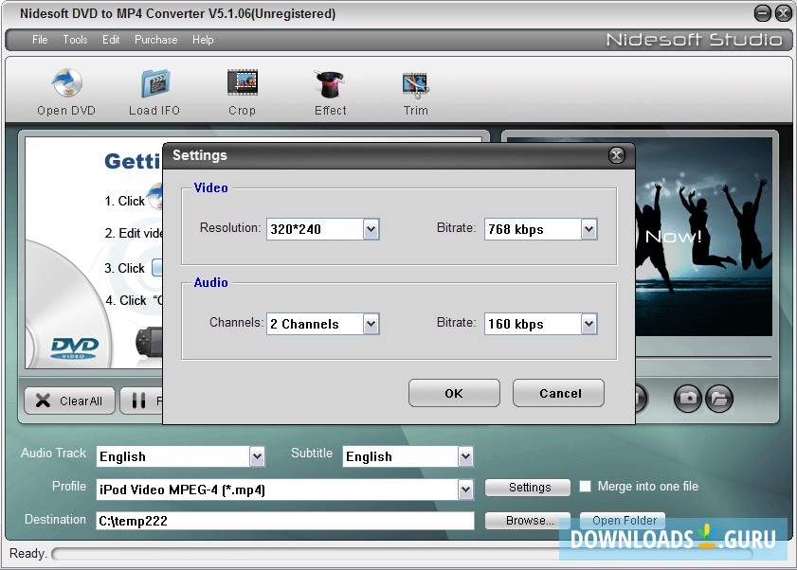The width and height of the screenshot is (797, 570).
Task: Click the "Nidesoft Studio" brand text
Action: pos(694,40)
